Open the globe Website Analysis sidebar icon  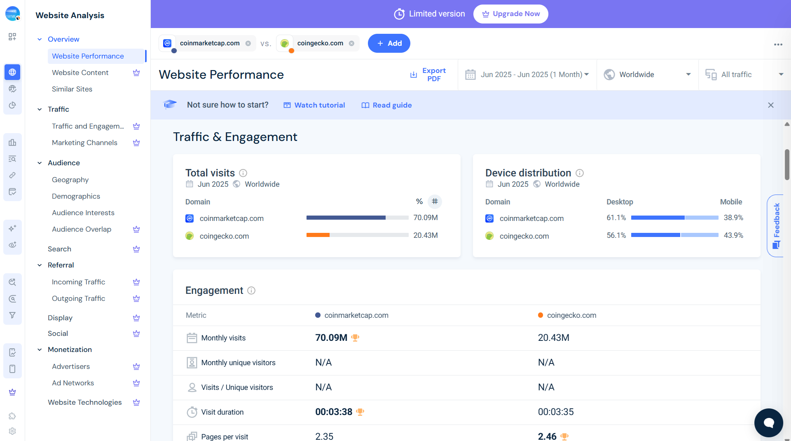coord(12,72)
